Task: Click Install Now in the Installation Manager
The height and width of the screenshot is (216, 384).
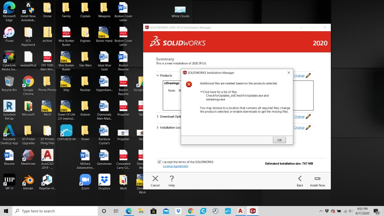Action: pos(317,181)
